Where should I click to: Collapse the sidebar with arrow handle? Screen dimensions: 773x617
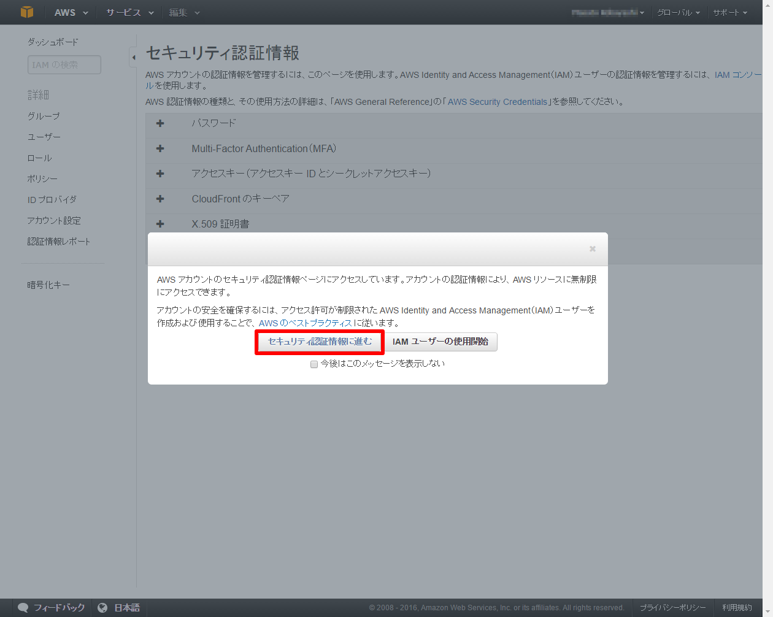point(133,58)
